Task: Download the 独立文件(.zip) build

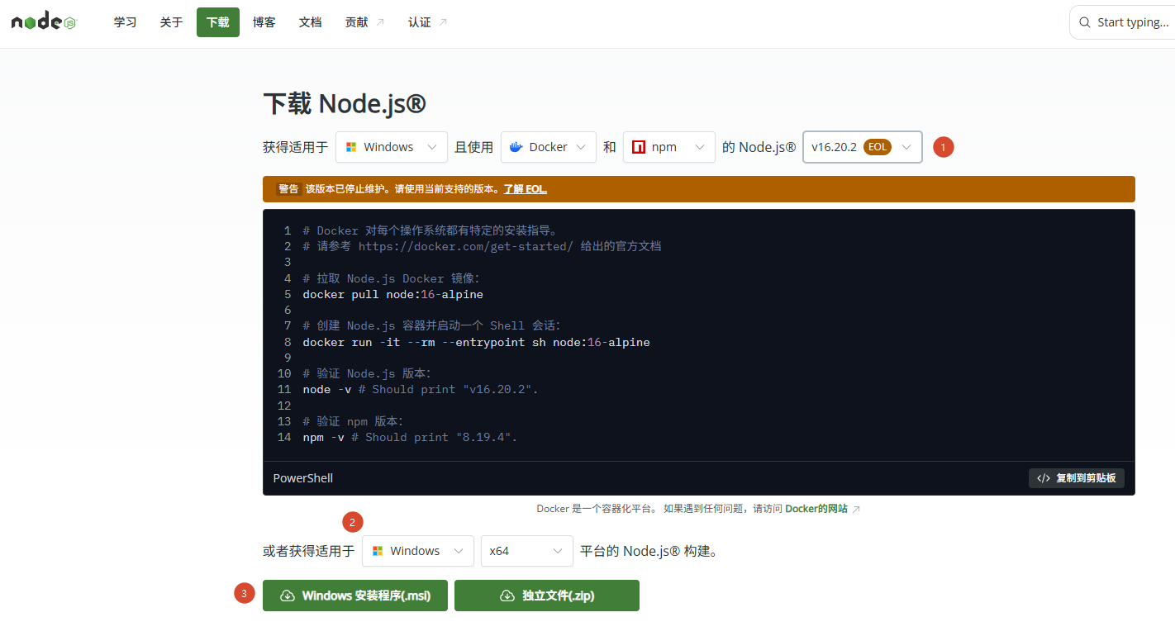Action: pos(547,596)
